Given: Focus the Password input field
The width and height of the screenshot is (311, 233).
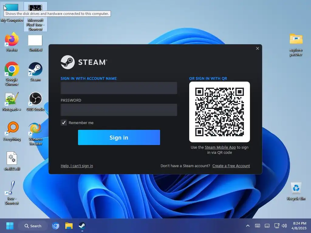Looking at the screenshot, I should point(119,110).
